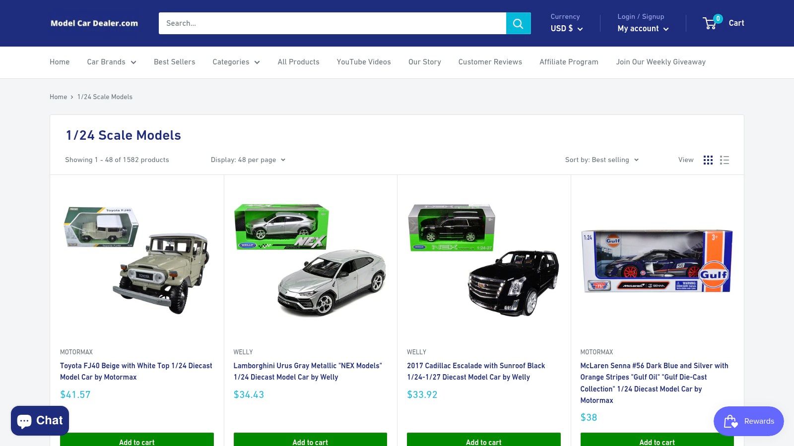Open the shopping cart icon

pos(713,22)
